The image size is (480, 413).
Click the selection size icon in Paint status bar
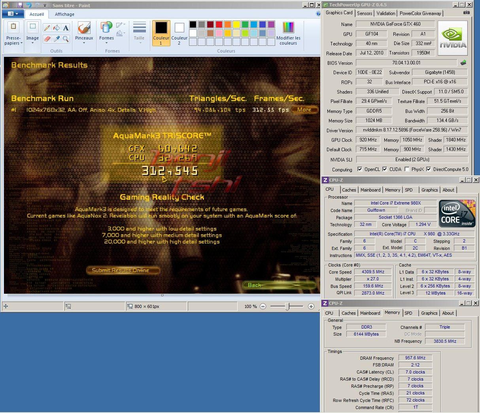tap(68, 306)
